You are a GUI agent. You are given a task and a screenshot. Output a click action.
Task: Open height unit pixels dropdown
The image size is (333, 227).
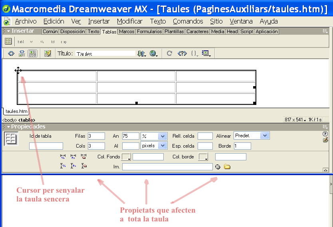(x=163, y=146)
